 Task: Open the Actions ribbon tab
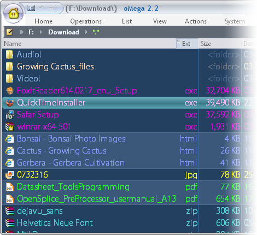pyautogui.click(x=196, y=21)
